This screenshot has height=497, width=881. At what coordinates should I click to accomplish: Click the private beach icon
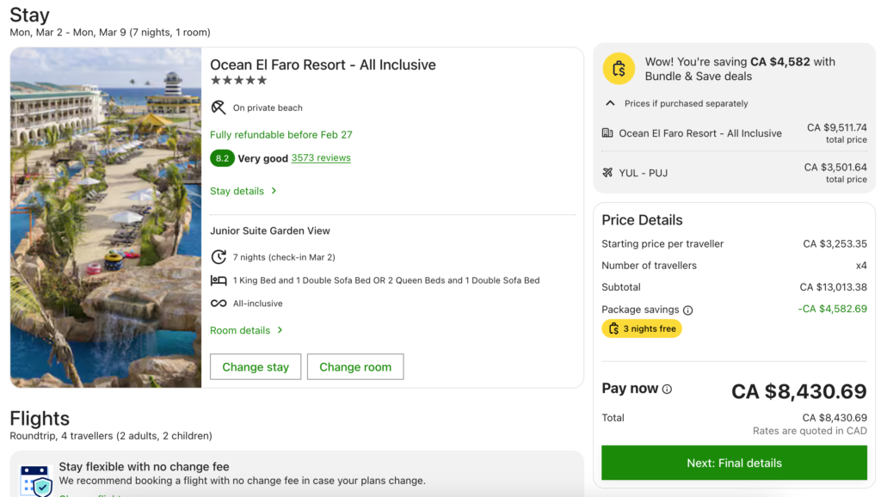tap(218, 108)
